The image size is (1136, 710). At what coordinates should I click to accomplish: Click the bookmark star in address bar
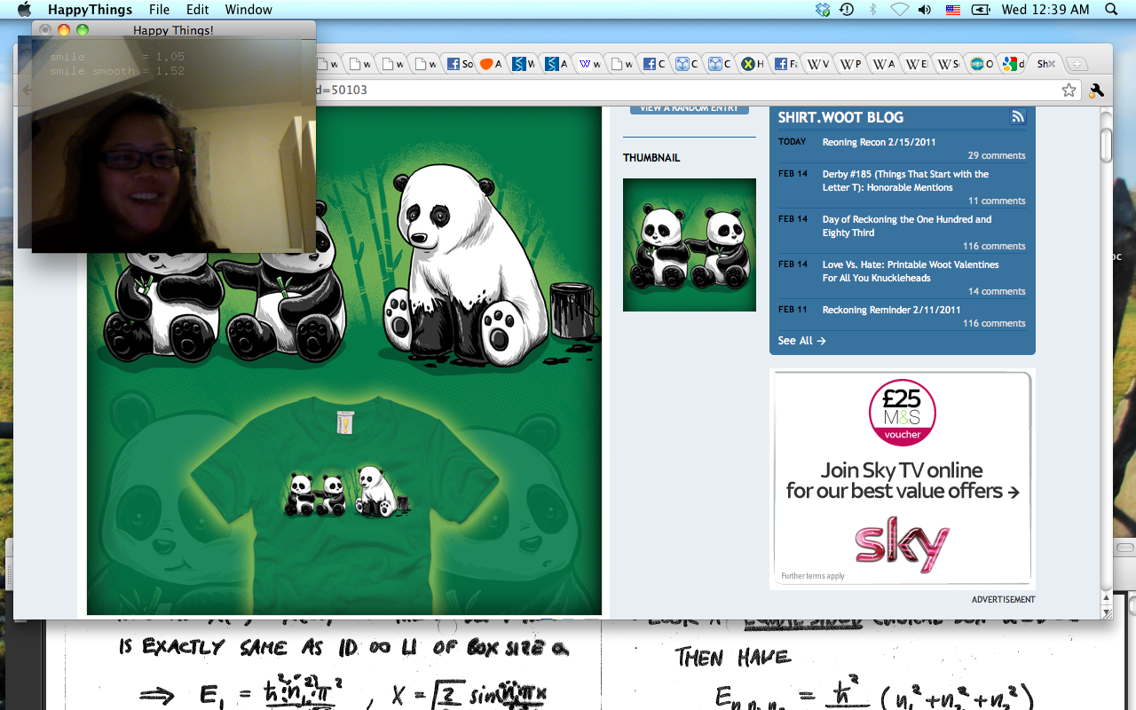[1069, 90]
